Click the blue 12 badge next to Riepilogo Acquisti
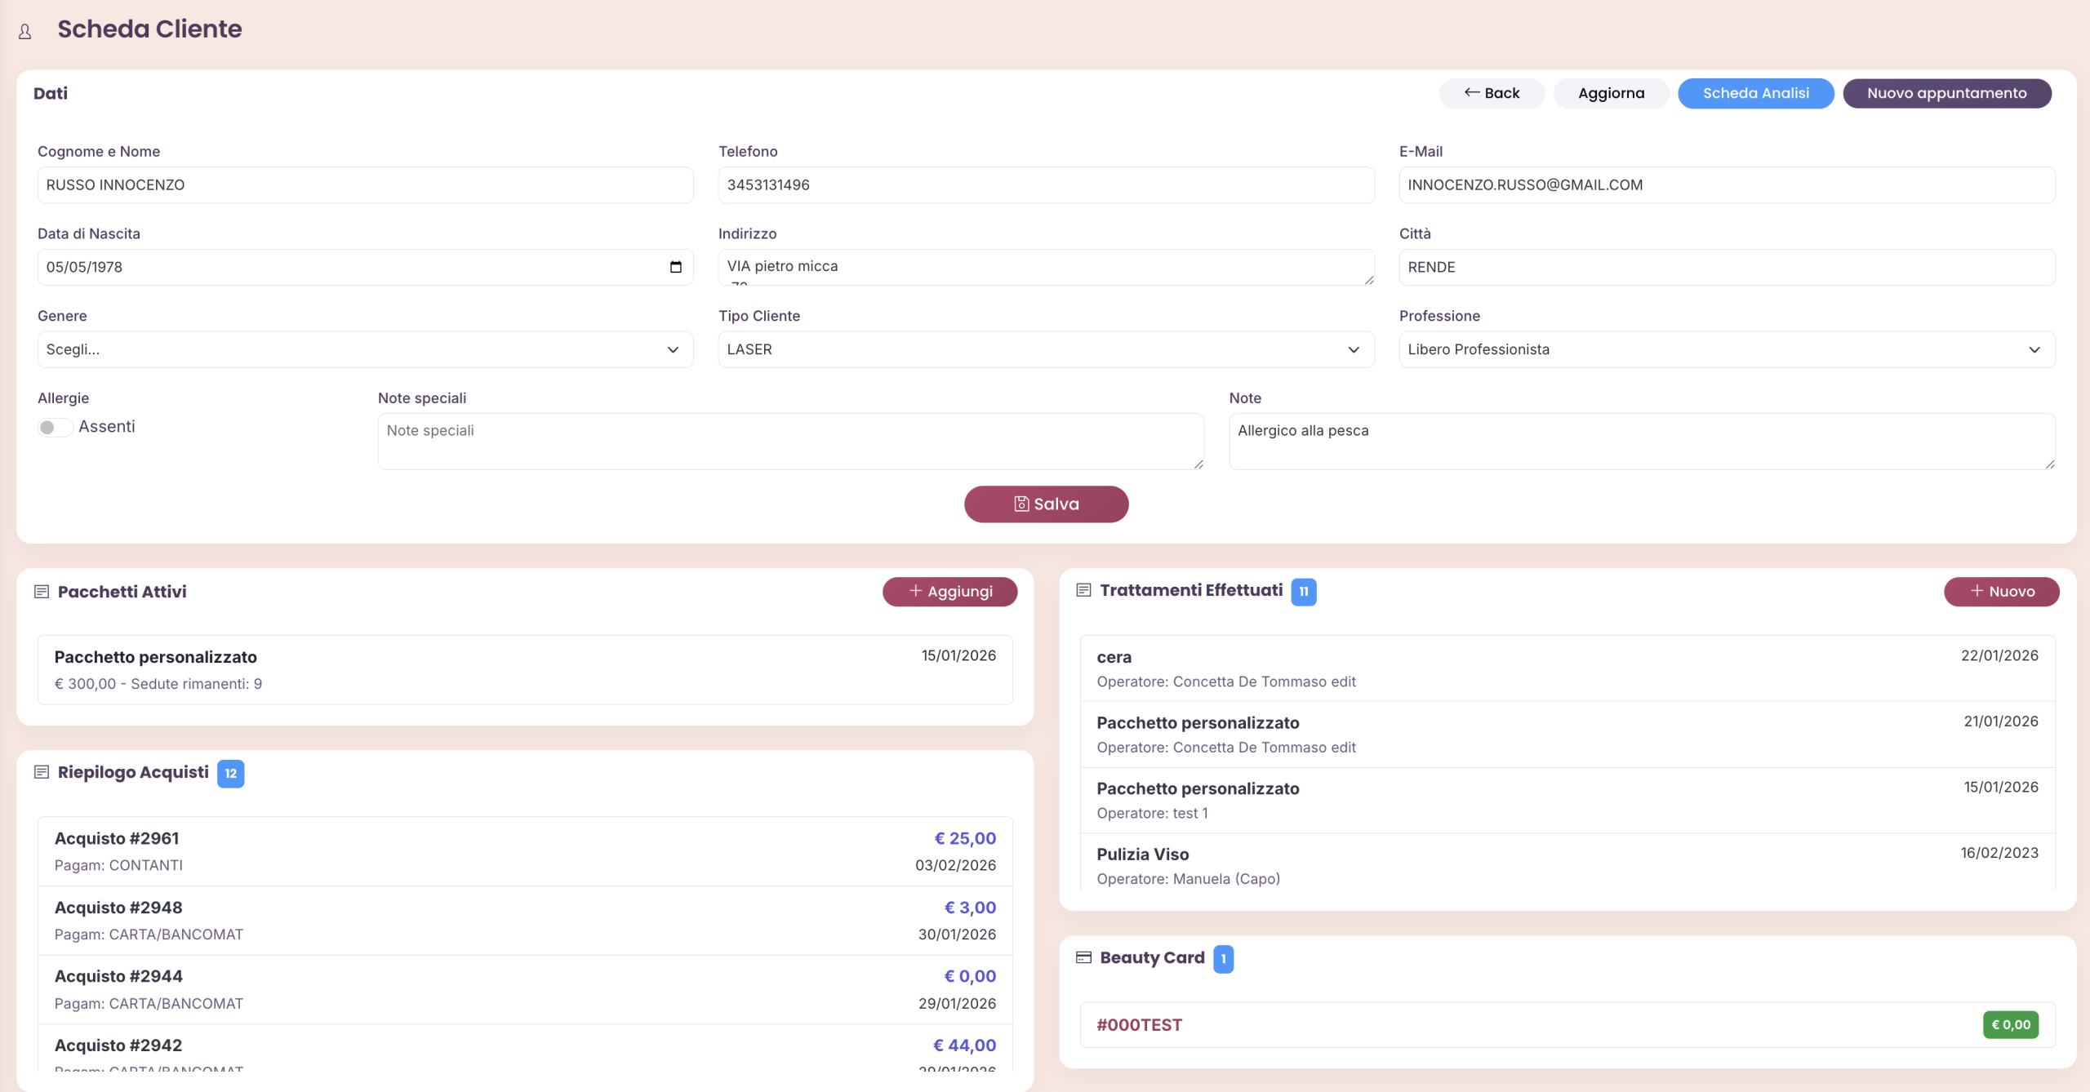 (230, 773)
